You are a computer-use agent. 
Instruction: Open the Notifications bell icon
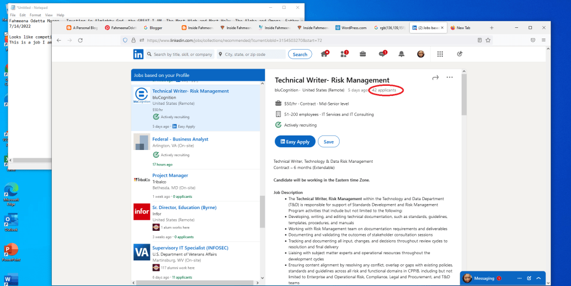click(401, 54)
